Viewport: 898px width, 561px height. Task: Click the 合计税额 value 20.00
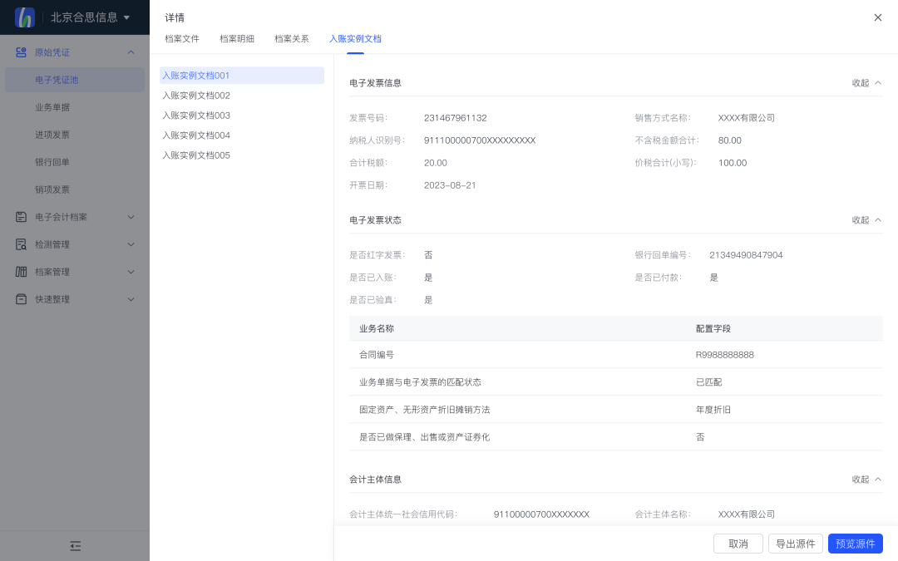click(435, 163)
